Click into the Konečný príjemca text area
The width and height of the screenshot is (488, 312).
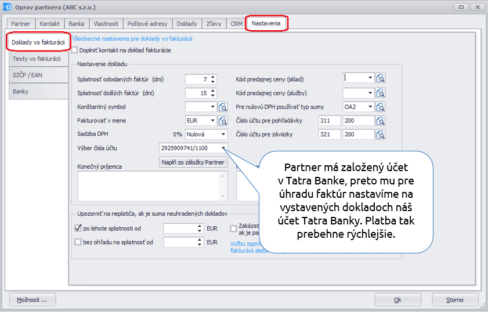[x=147, y=186]
